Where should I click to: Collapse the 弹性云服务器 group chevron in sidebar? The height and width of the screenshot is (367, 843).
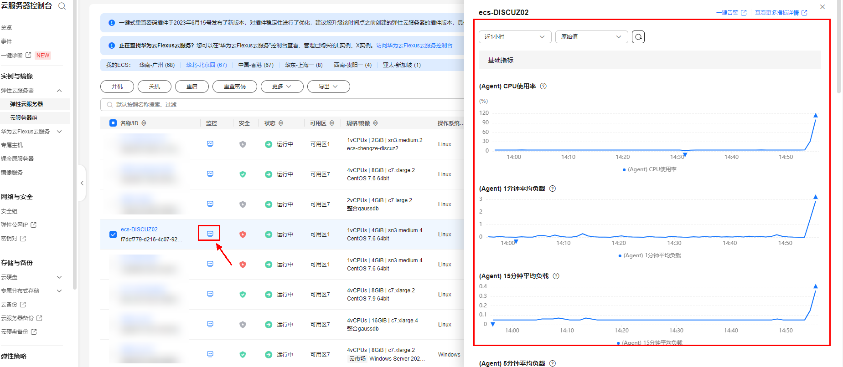59,91
